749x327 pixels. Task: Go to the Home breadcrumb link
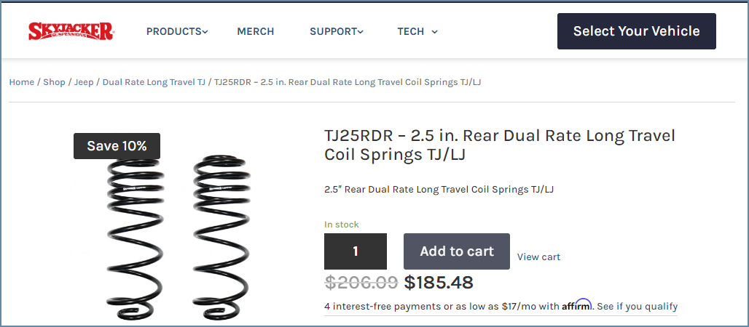[21, 82]
